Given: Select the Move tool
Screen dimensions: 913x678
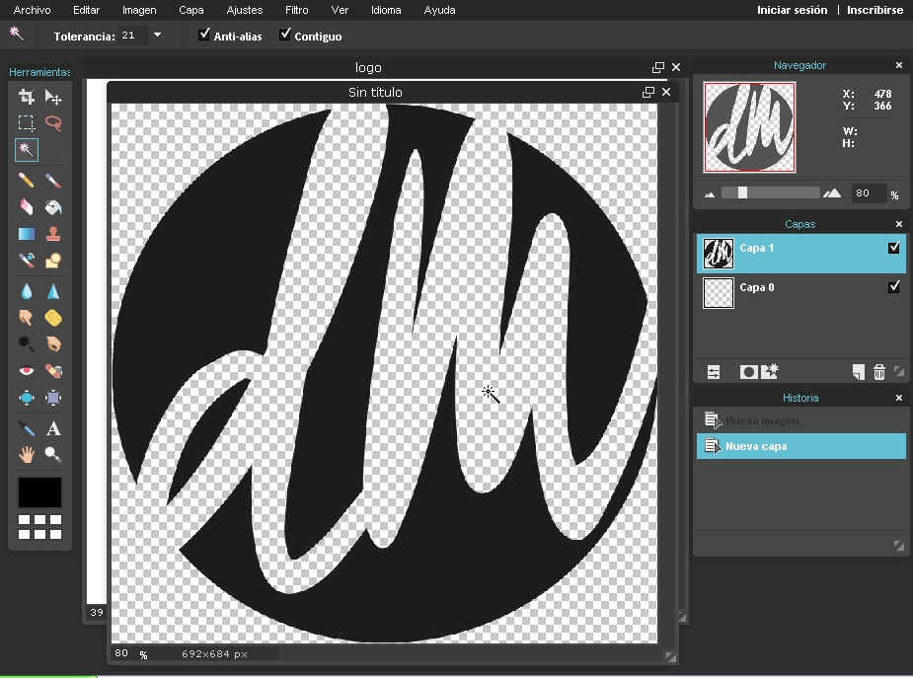Looking at the screenshot, I should [x=53, y=97].
